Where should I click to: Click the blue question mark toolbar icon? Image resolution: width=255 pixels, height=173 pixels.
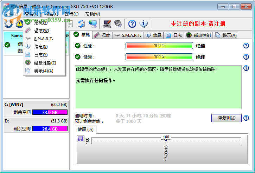click(132, 24)
